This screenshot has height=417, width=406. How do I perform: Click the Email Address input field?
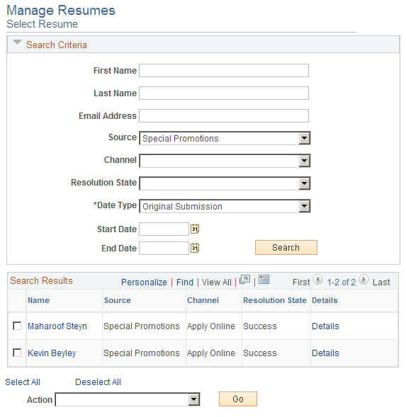click(224, 115)
